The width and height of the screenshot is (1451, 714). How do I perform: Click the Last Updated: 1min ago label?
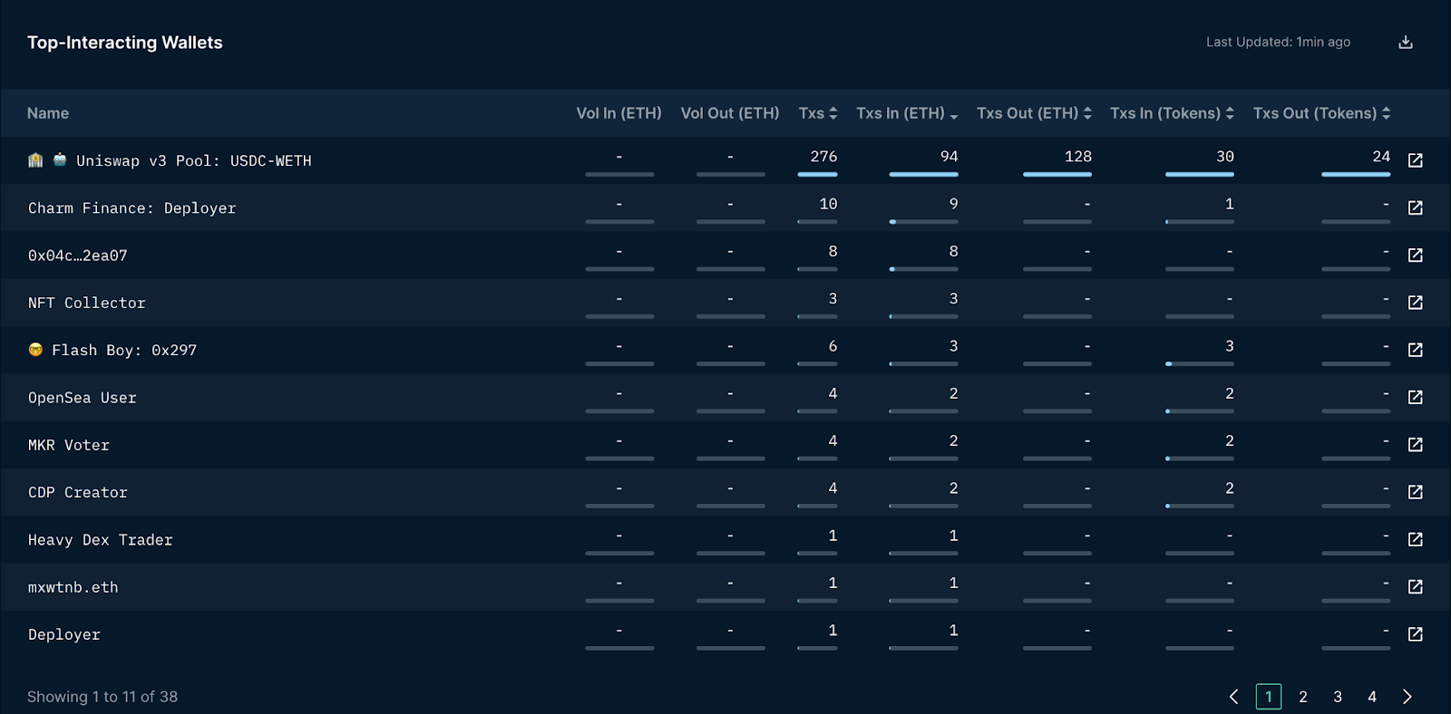[1278, 42]
